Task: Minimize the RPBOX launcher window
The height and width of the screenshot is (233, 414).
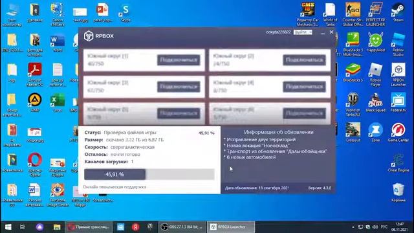Action: pyautogui.click(x=323, y=33)
